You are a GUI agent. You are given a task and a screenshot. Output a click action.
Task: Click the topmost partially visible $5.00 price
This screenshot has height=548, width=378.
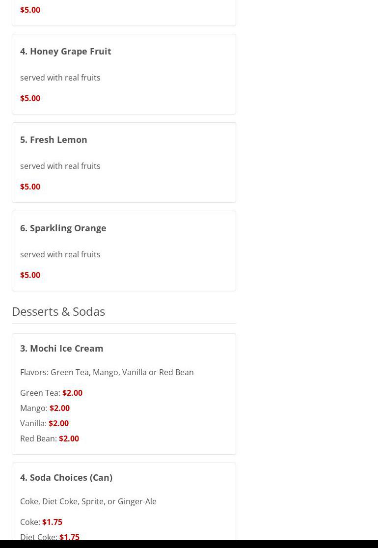point(30,10)
